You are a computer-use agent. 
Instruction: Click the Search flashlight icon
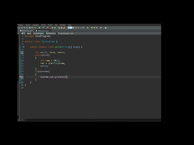pos(64,28)
